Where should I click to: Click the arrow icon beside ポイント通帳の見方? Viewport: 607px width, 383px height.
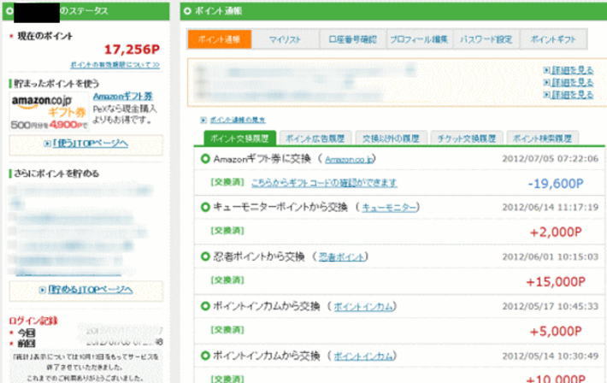tap(203, 120)
